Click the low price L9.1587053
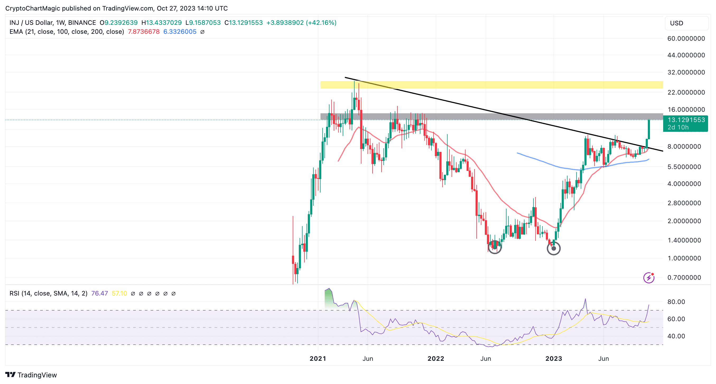This screenshot has height=384, width=716. tap(203, 23)
